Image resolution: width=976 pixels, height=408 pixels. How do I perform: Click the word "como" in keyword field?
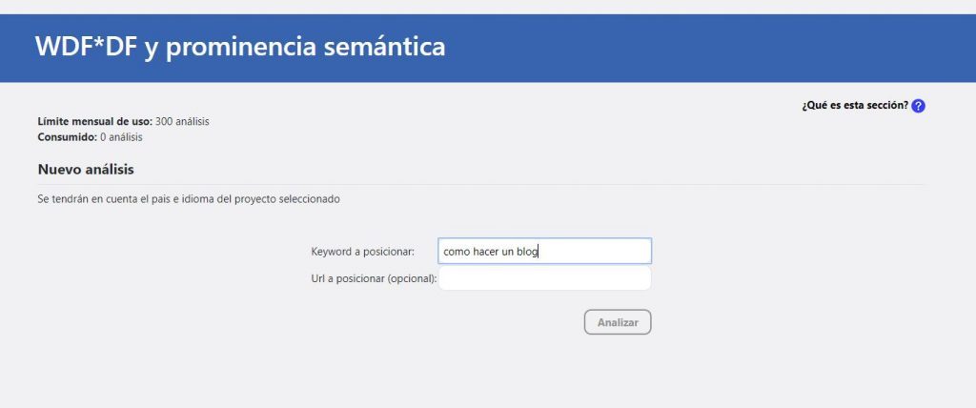pyautogui.click(x=457, y=252)
